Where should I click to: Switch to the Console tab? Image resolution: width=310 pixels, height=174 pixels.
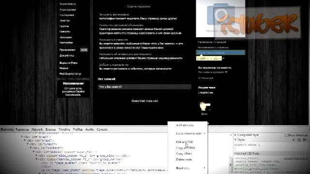click(x=102, y=130)
